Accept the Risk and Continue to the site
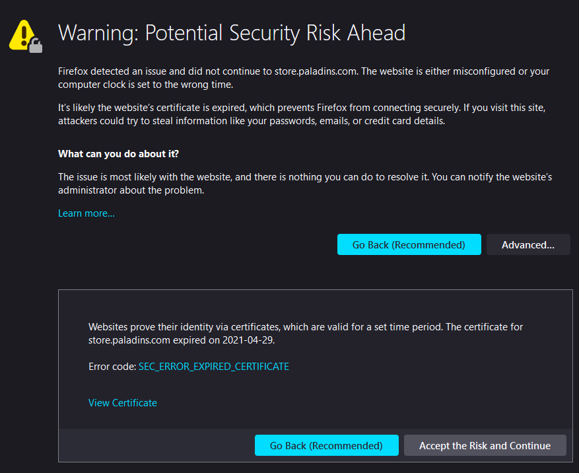 click(485, 445)
